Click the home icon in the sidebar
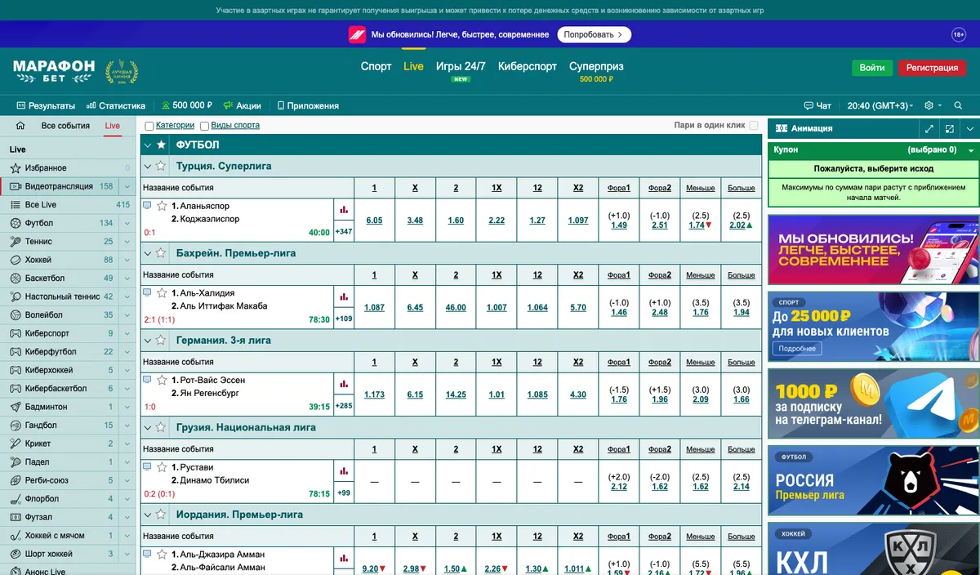 click(20, 126)
